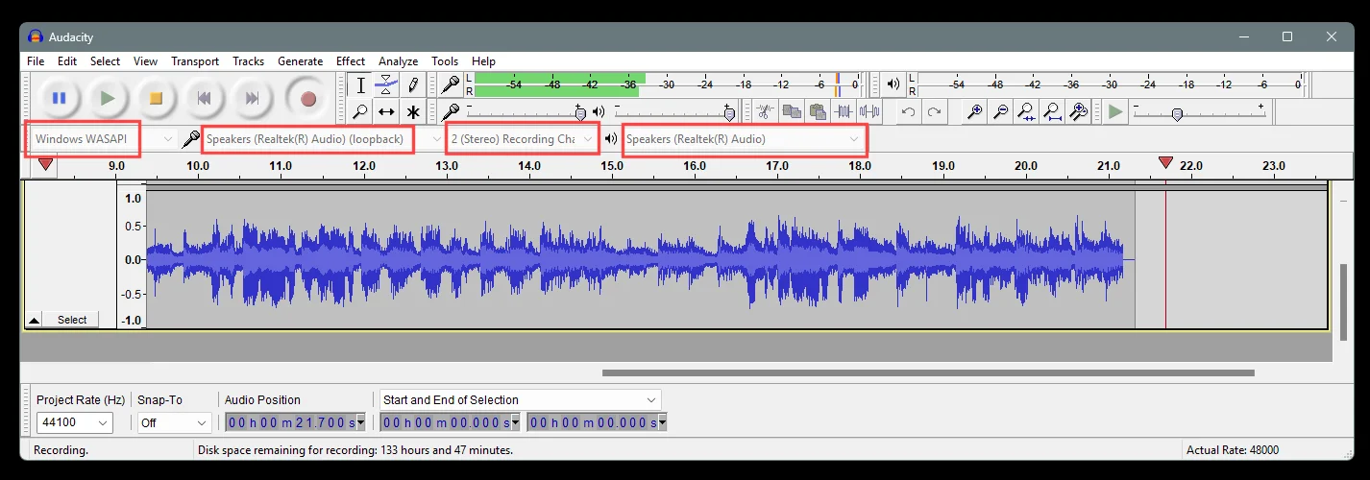Screen dimensions: 1370x480
Task: Open the Transport menu
Action: (x=195, y=60)
